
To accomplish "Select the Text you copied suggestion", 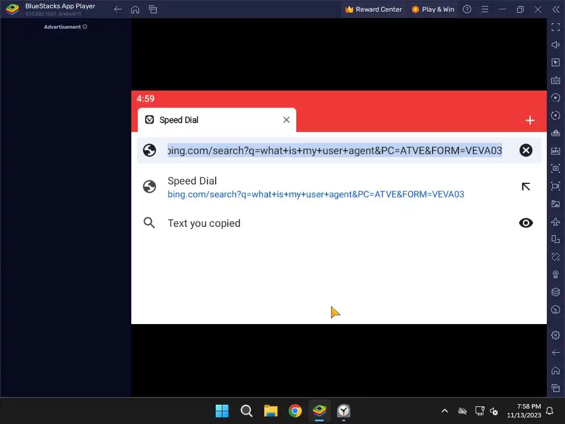I will click(x=339, y=223).
